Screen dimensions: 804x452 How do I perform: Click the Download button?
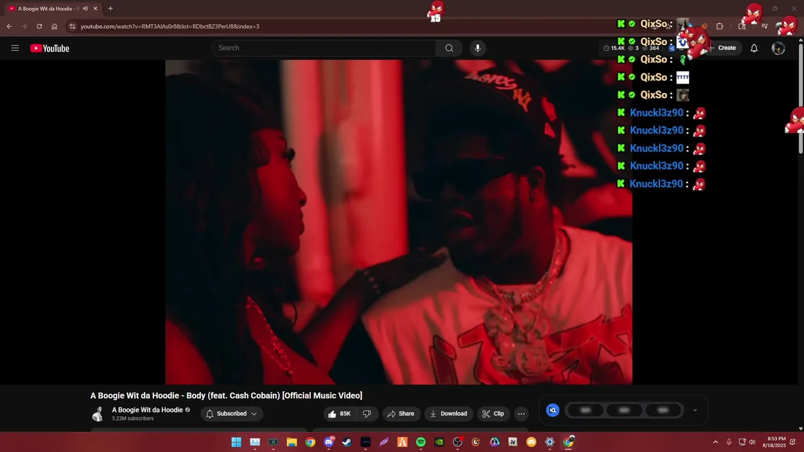pos(448,414)
